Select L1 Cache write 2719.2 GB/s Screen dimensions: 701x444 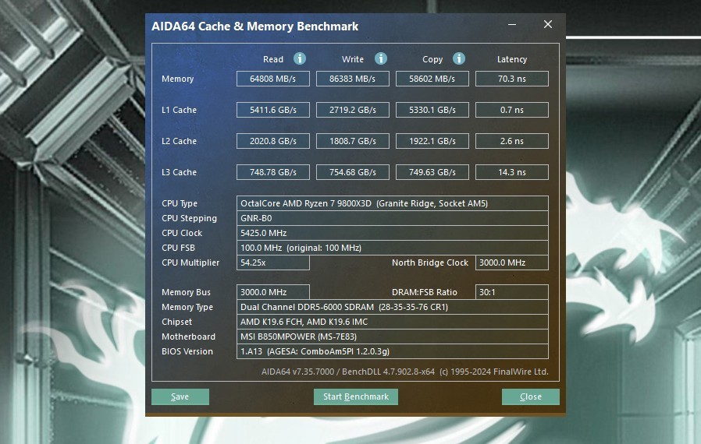[353, 110]
